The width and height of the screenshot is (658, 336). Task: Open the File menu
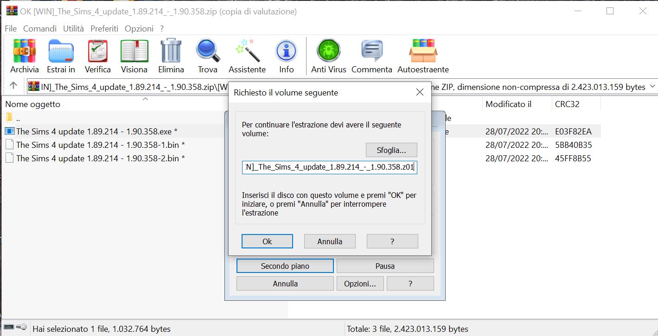point(11,28)
